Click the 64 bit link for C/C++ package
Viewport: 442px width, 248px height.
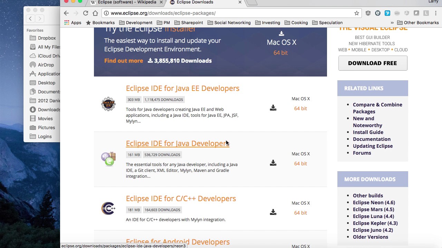pos(300,213)
